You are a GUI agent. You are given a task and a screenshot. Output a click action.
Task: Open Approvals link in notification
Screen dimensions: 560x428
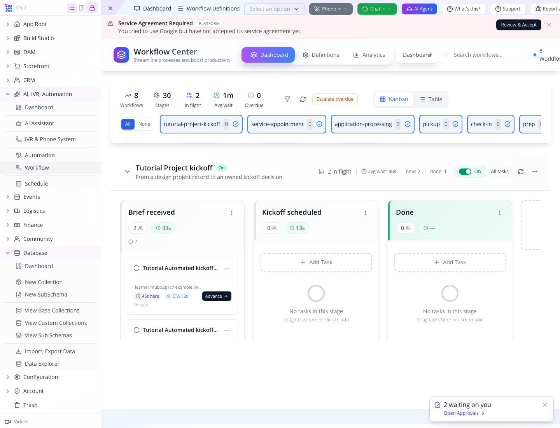464,413
